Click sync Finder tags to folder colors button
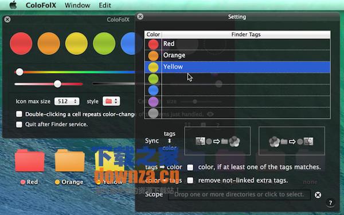Viewport: 344px width, 215px height. click(217, 141)
